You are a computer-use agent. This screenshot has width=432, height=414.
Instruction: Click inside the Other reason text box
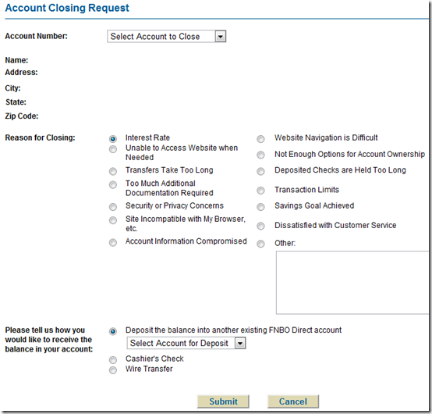click(x=352, y=282)
